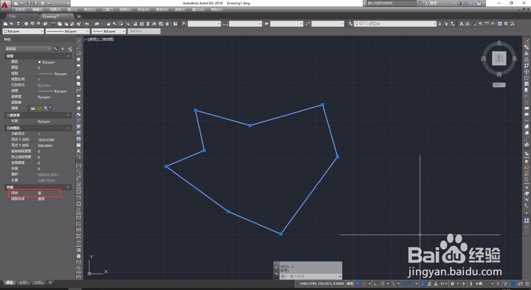Toggle snap mode in status bar
This screenshot has height=290, width=531.
tap(364, 284)
